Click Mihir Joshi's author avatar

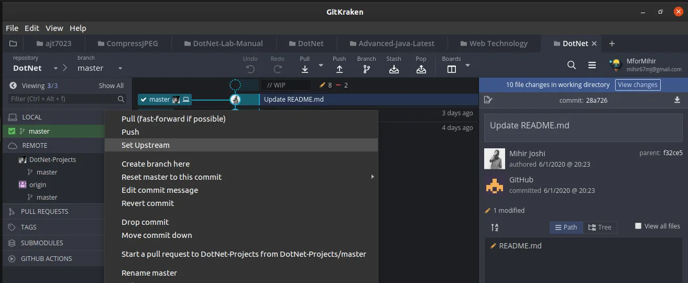pyautogui.click(x=494, y=159)
